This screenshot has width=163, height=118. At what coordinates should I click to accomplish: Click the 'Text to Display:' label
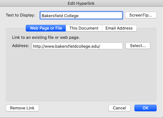click(x=20, y=15)
